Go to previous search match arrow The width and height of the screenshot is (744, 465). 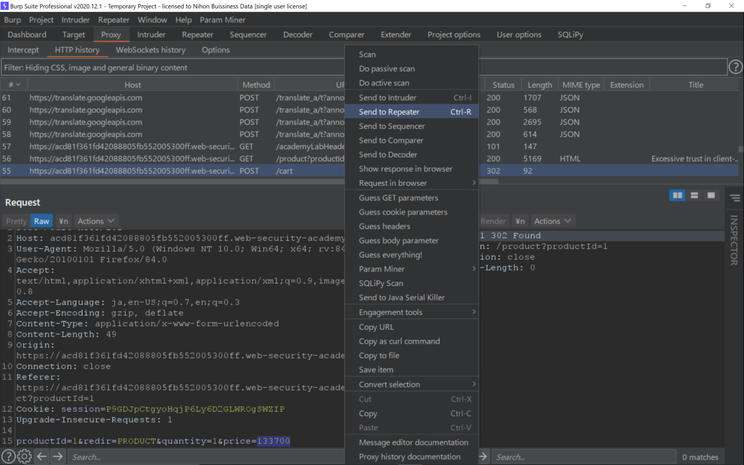tap(42, 457)
